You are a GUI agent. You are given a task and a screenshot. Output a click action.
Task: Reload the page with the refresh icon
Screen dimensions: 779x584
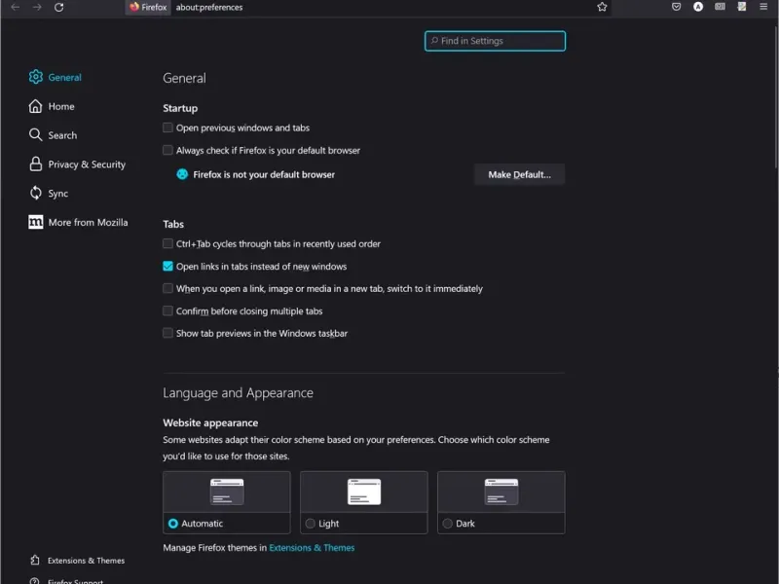click(59, 7)
